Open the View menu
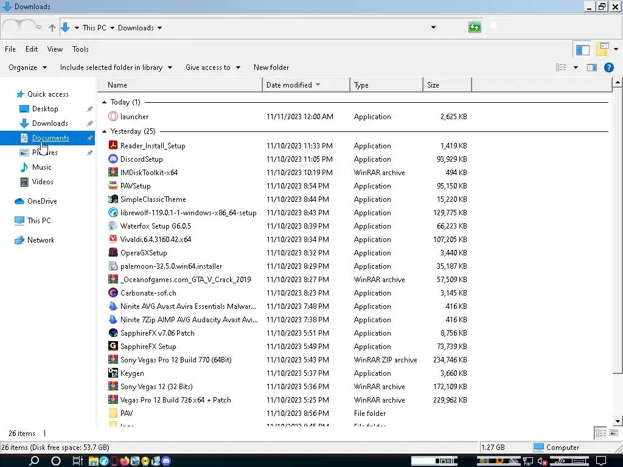 55,49
